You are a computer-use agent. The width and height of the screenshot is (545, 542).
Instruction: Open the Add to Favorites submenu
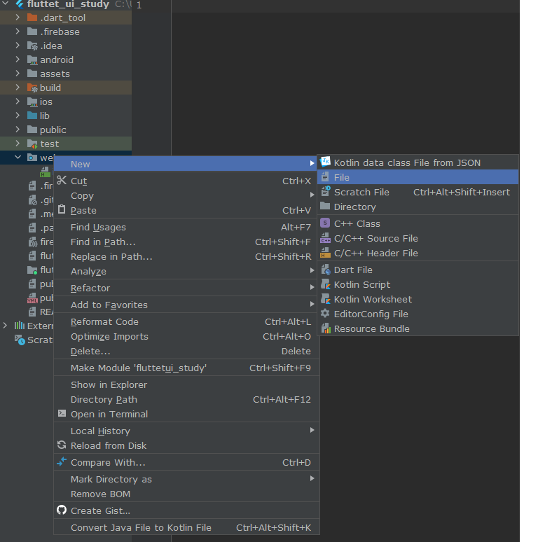pos(186,305)
